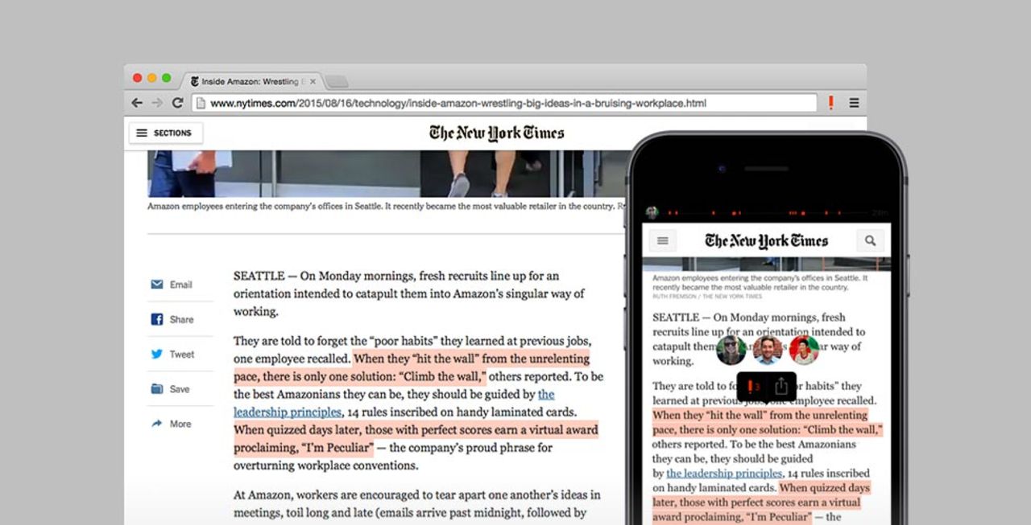Expand the More sharing options
This screenshot has height=525, width=1031.
(171, 424)
